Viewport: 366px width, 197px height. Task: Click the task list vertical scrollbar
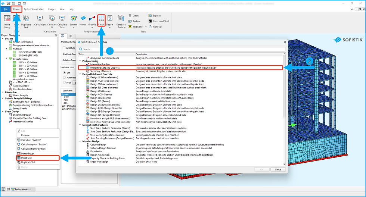coord(284,109)
